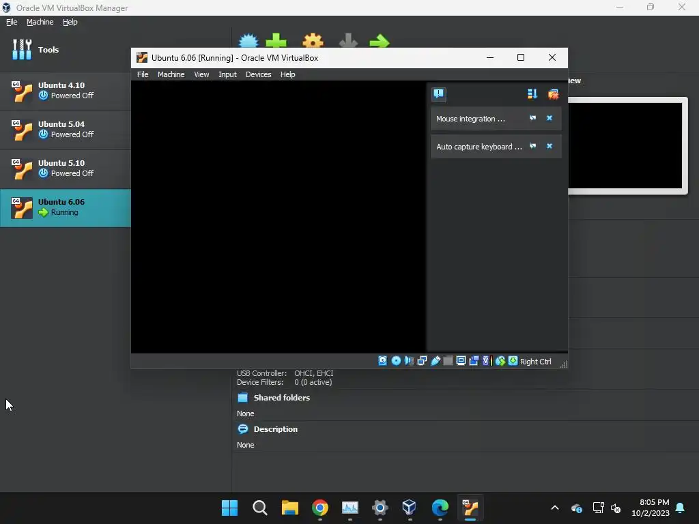
Task: Select the Ubuntu 5.04 virtual machine
Action: (x=65, y=130)
